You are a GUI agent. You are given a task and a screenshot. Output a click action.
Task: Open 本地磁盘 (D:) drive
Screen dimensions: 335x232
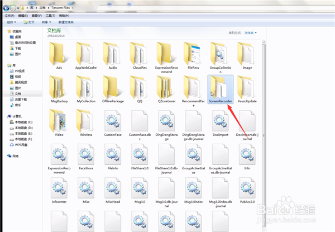pos(21,128)
